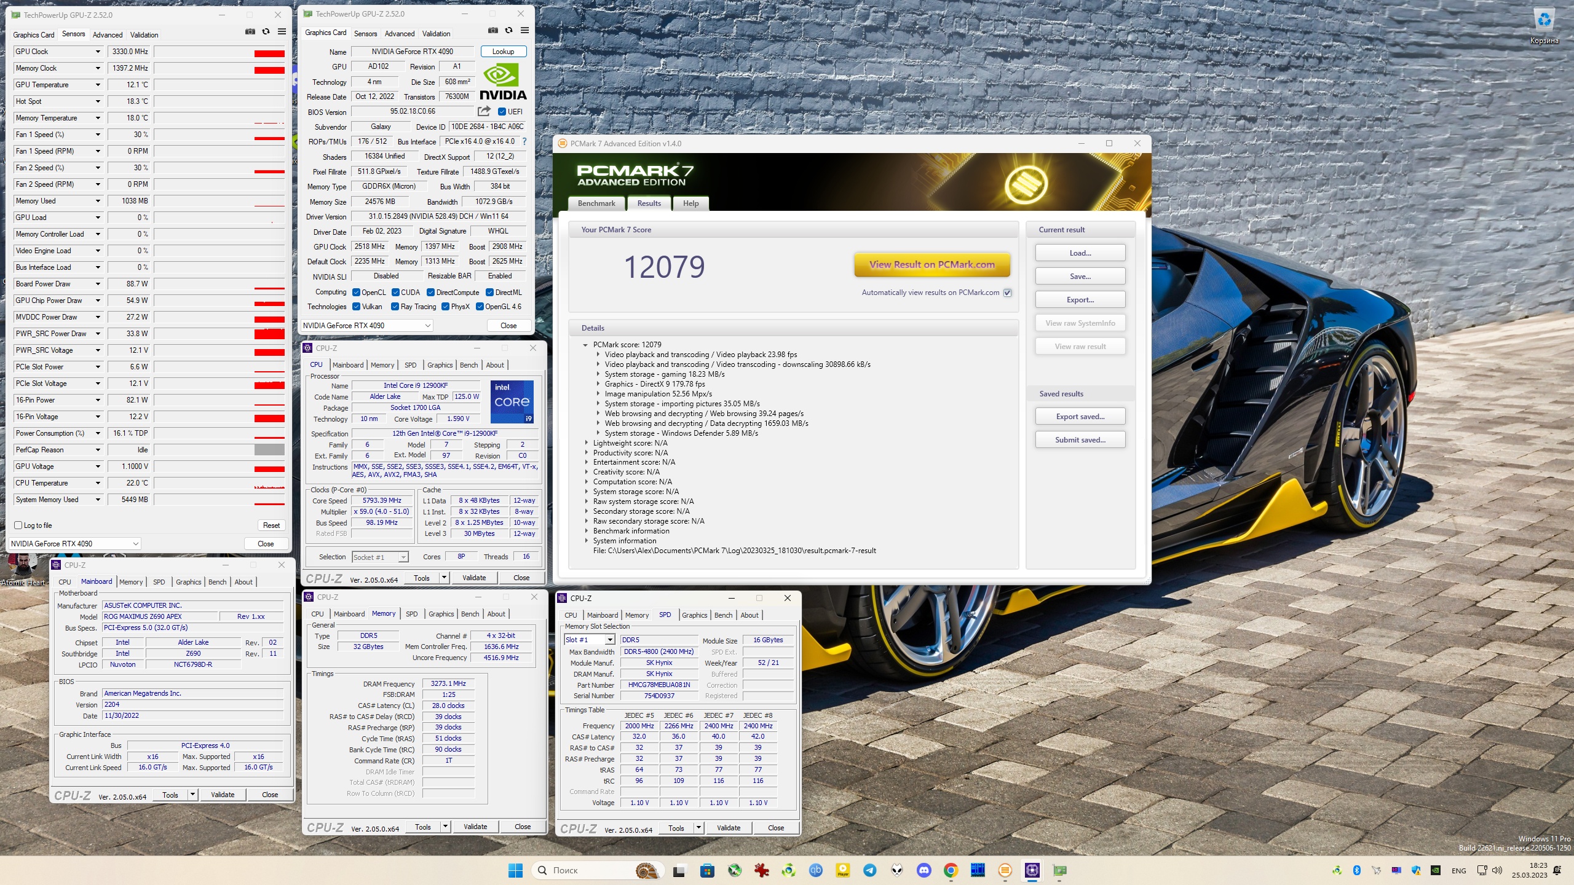The image size is (1574, 885).
Task: Toggle the Ray Tracing checkbox
Action: click(395, 307)
